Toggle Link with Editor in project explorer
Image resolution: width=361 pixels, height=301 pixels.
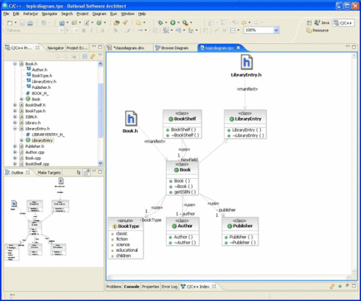click(x=92, y=56)
